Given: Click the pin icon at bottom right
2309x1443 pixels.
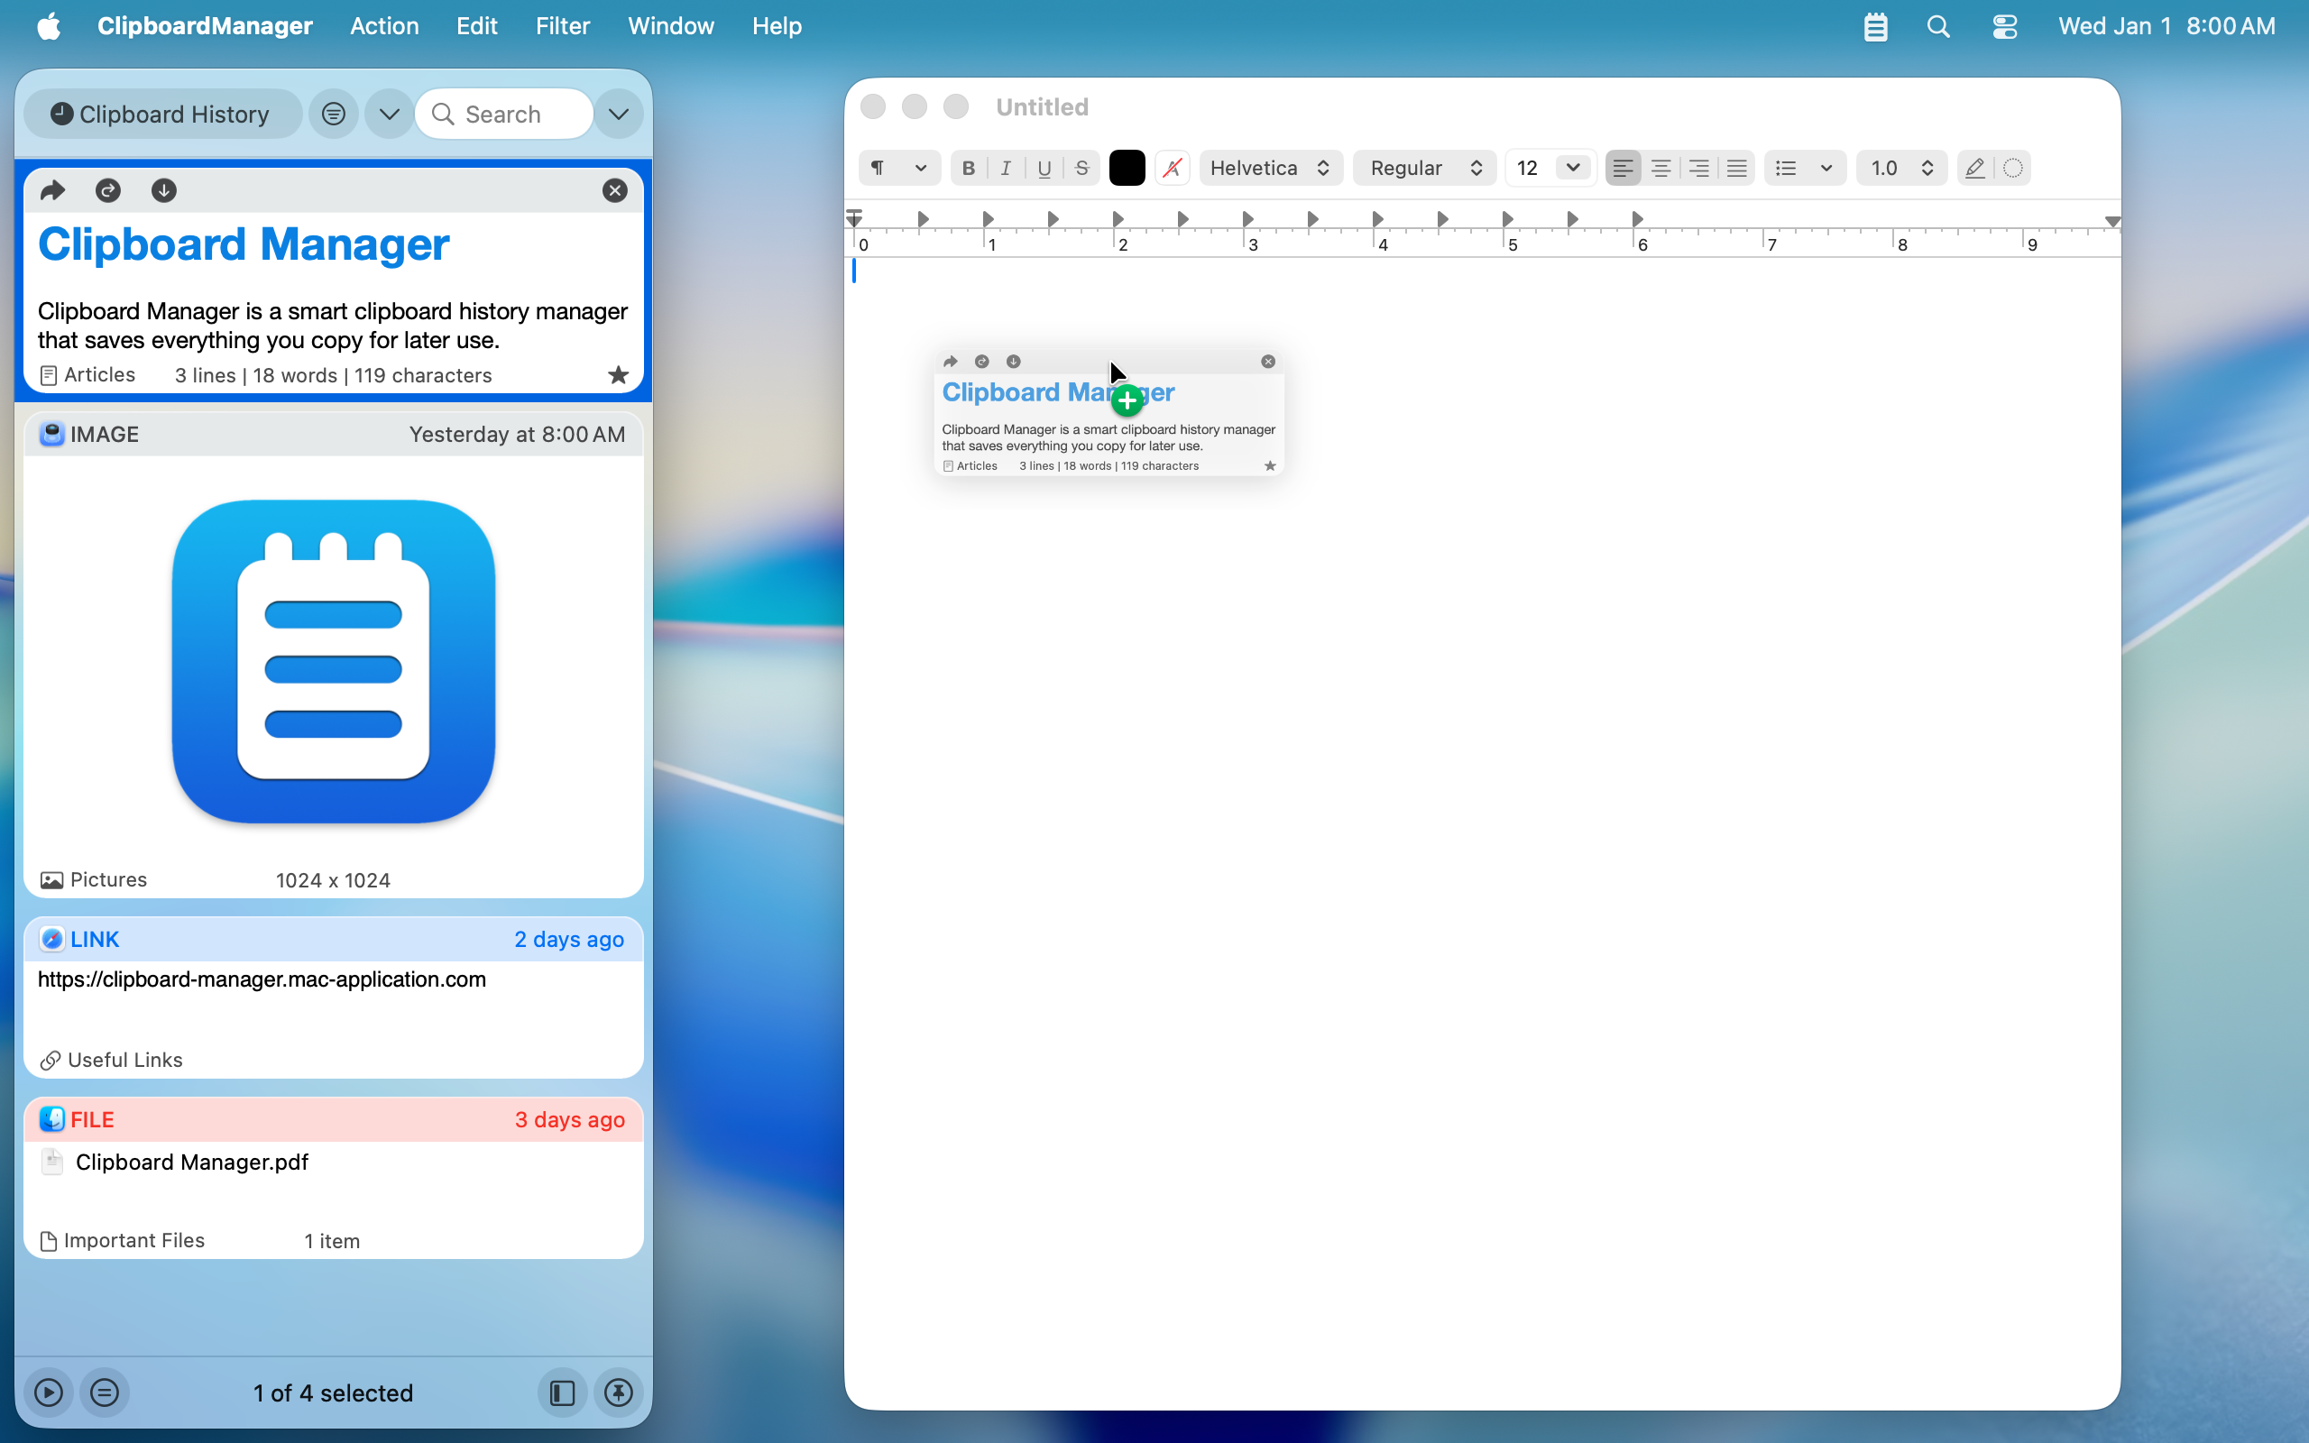Looking at the screenshot, I should tap(618, 1392).
